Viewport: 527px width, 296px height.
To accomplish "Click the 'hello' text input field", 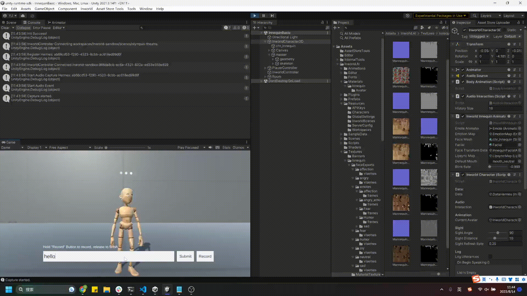I will coord(109,256).
